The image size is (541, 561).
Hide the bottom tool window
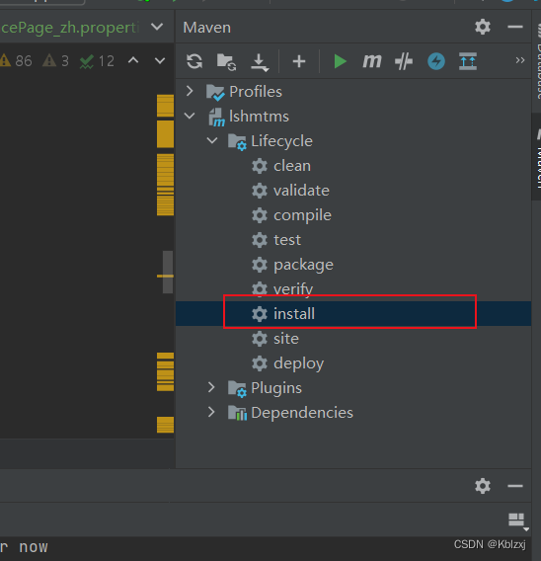coord(515,486)
